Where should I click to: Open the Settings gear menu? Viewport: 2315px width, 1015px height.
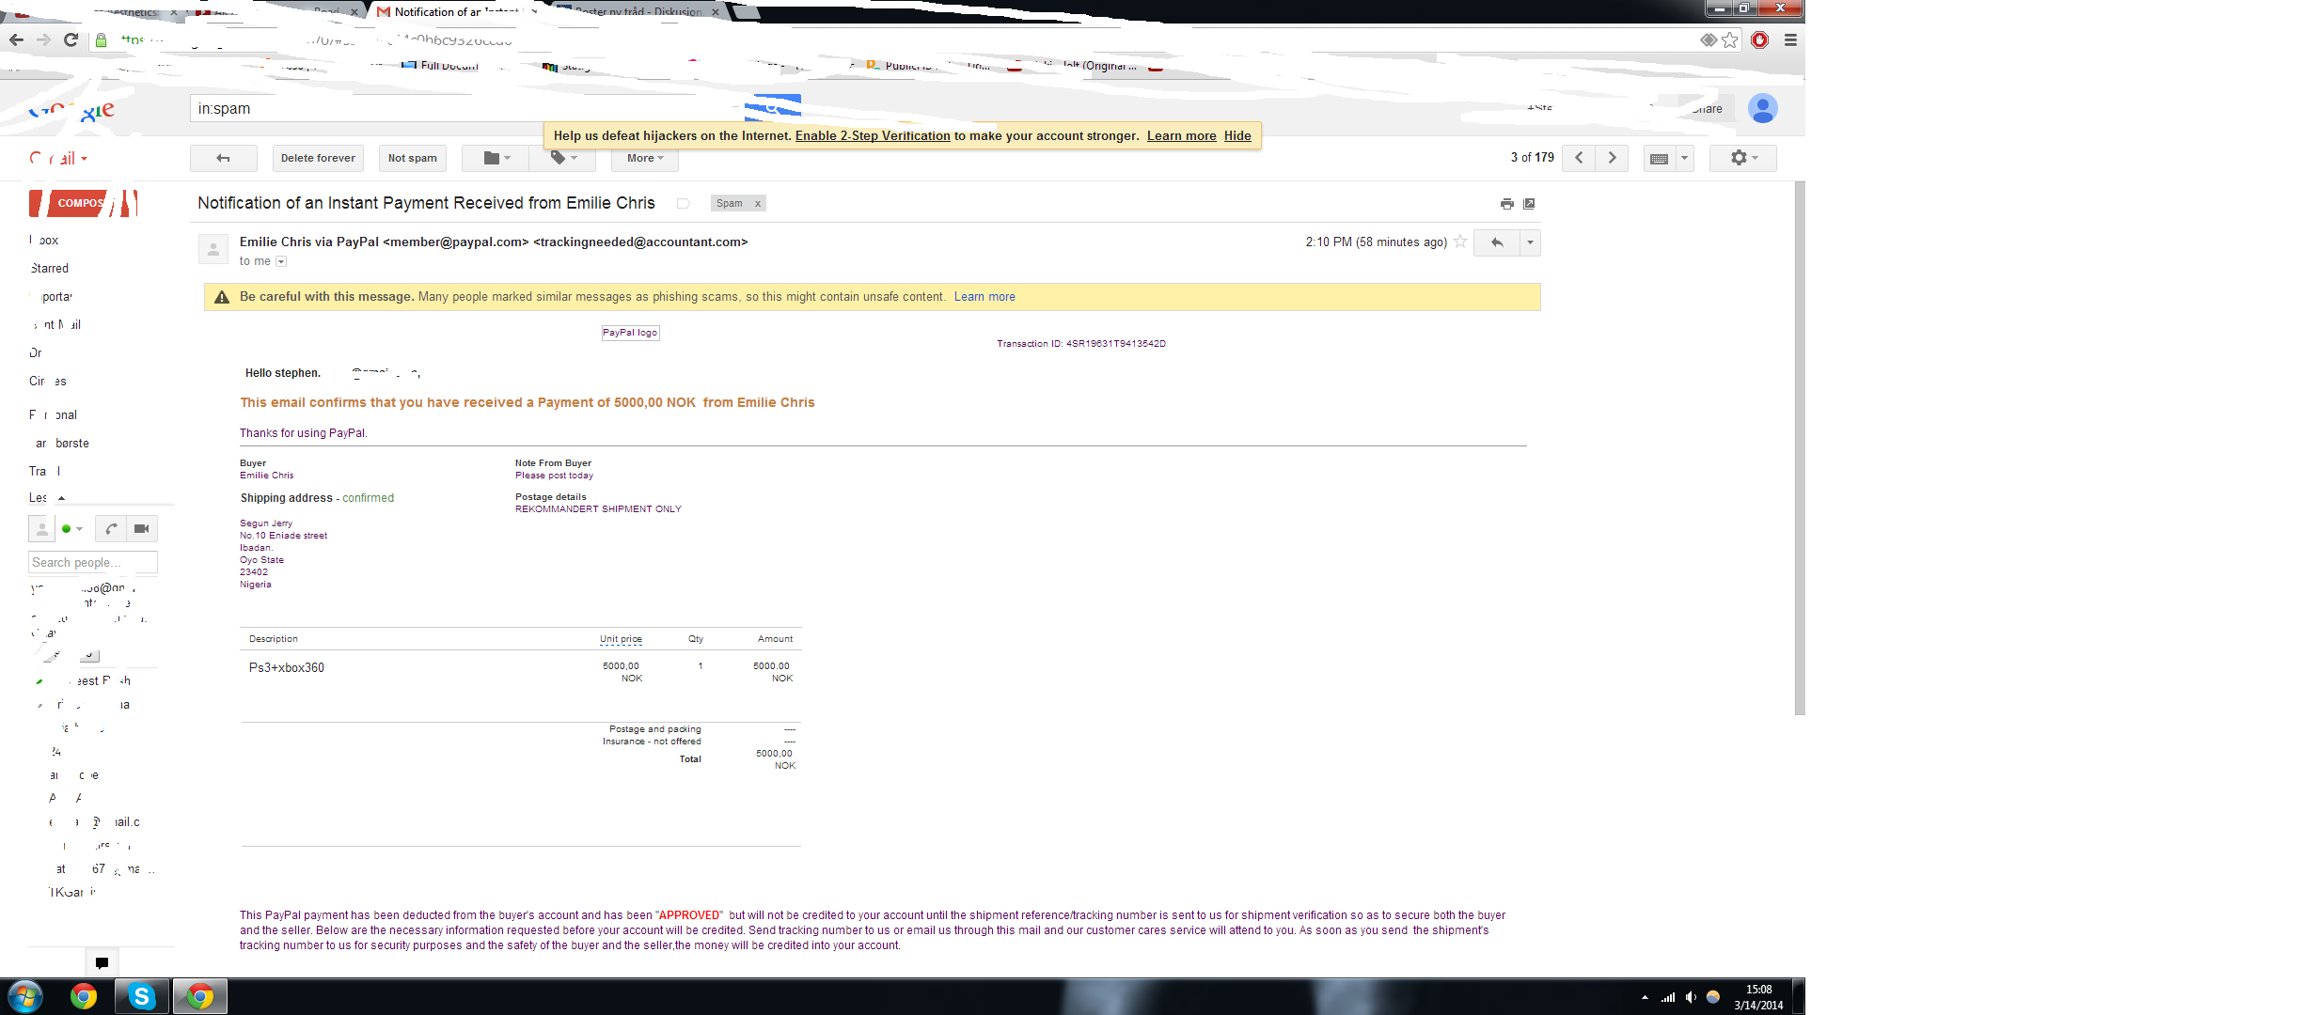click(1743, 158)
